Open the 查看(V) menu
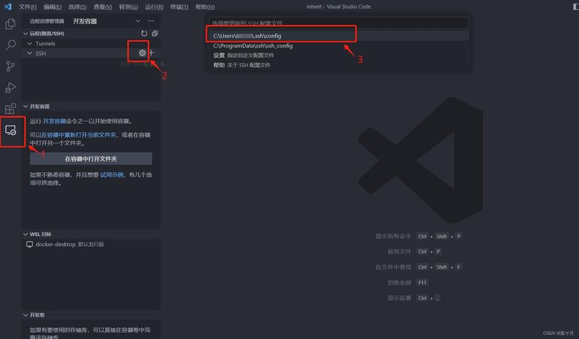579x339 pixels. pos(102,7)
